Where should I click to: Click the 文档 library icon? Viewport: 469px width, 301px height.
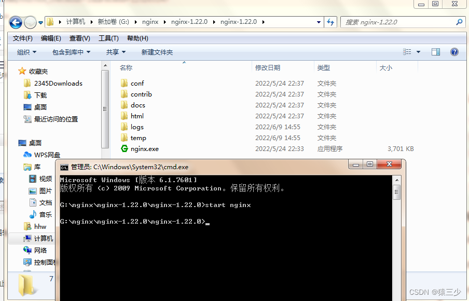click(33, 202)
